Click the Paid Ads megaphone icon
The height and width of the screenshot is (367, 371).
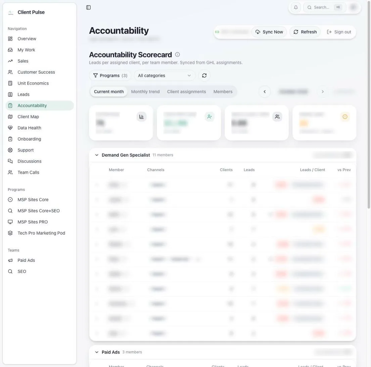pyautogui.click(x=10, y=260)
